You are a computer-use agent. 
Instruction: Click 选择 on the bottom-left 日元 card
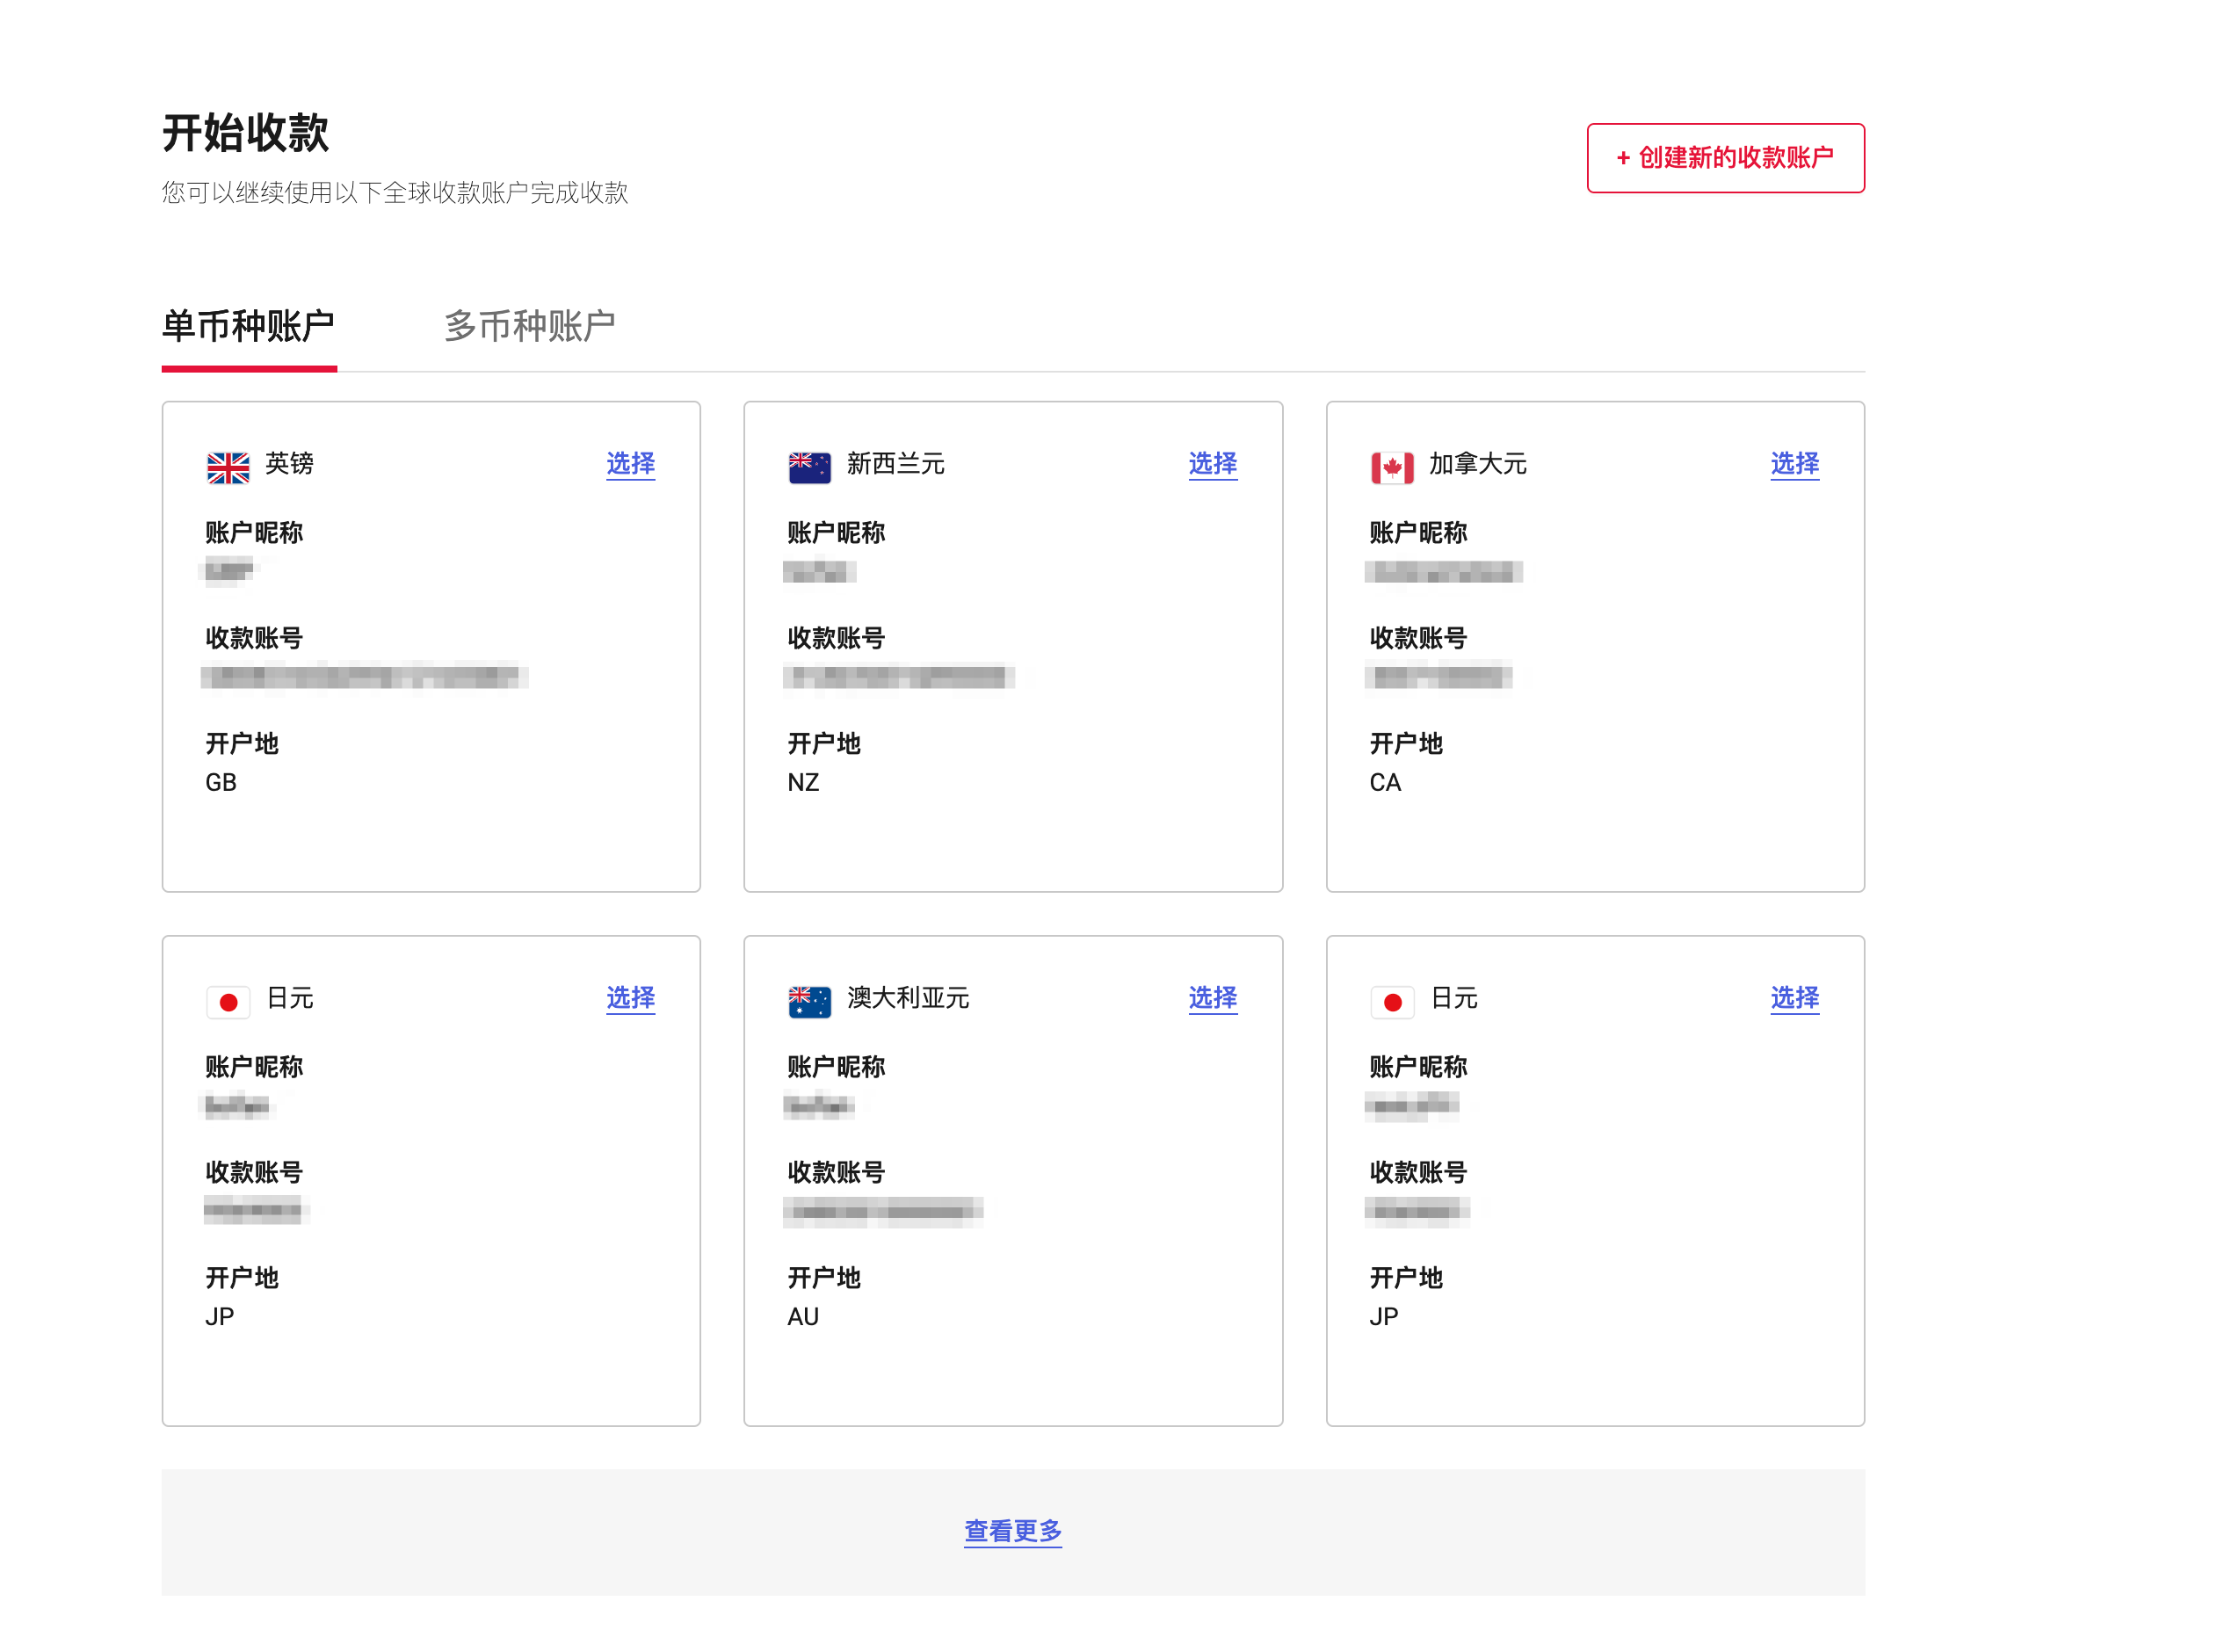click(x=630, y=998)
